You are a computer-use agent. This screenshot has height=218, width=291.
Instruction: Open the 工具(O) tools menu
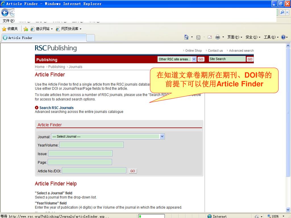click(x=271, y=37)
